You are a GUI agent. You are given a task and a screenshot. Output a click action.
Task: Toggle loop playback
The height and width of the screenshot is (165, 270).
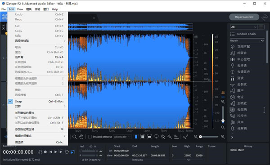67,152
